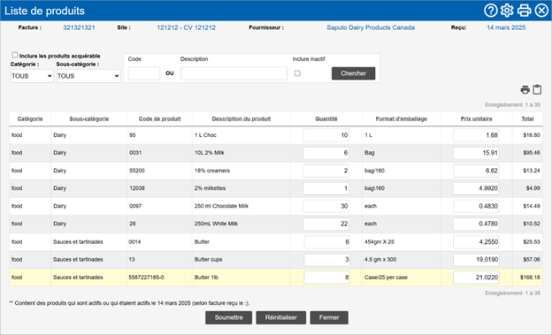Open the help icon in title bar
Viewport: 552px width, 335px height.
coord(490,11)
